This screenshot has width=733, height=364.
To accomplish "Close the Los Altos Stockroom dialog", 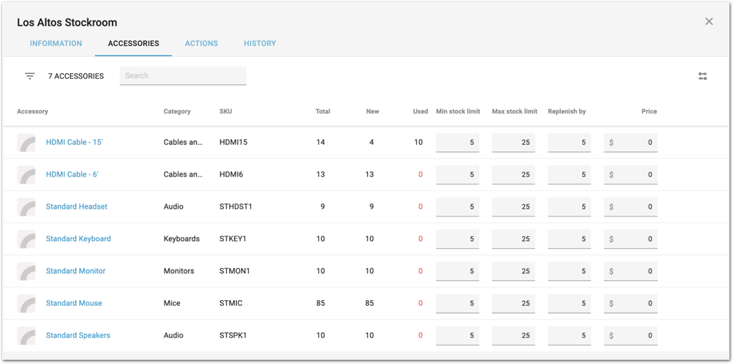I will 709,21.
